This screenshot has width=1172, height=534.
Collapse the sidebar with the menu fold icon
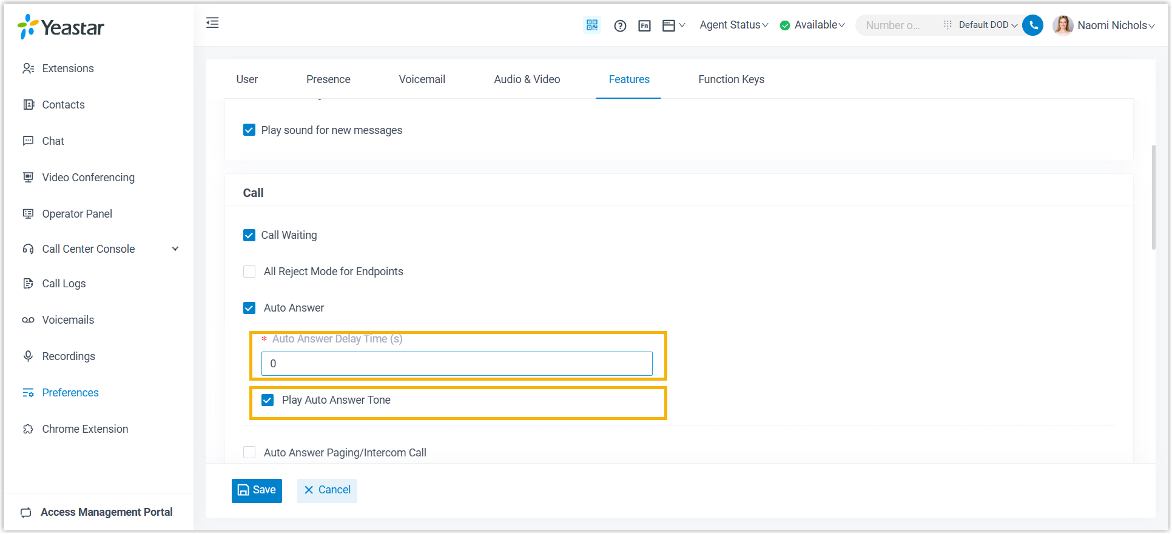pos(212,23)
